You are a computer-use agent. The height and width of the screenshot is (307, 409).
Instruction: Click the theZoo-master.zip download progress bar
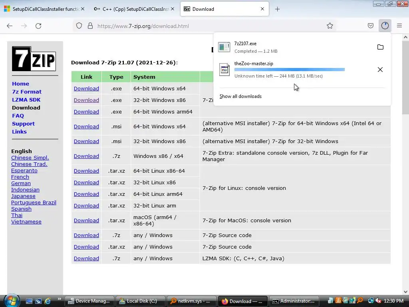click(x=289, y=70)
